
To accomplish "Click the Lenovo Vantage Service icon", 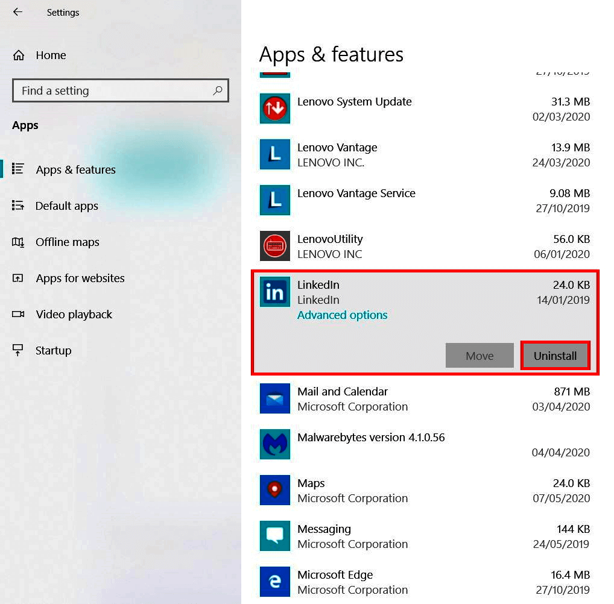I will 274,200.
